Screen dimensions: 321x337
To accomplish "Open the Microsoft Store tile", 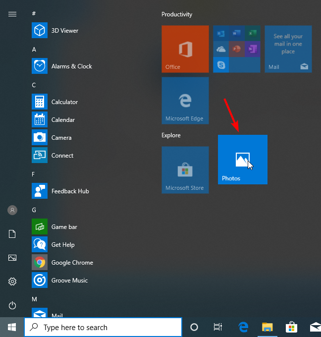I will pos(185,170).
